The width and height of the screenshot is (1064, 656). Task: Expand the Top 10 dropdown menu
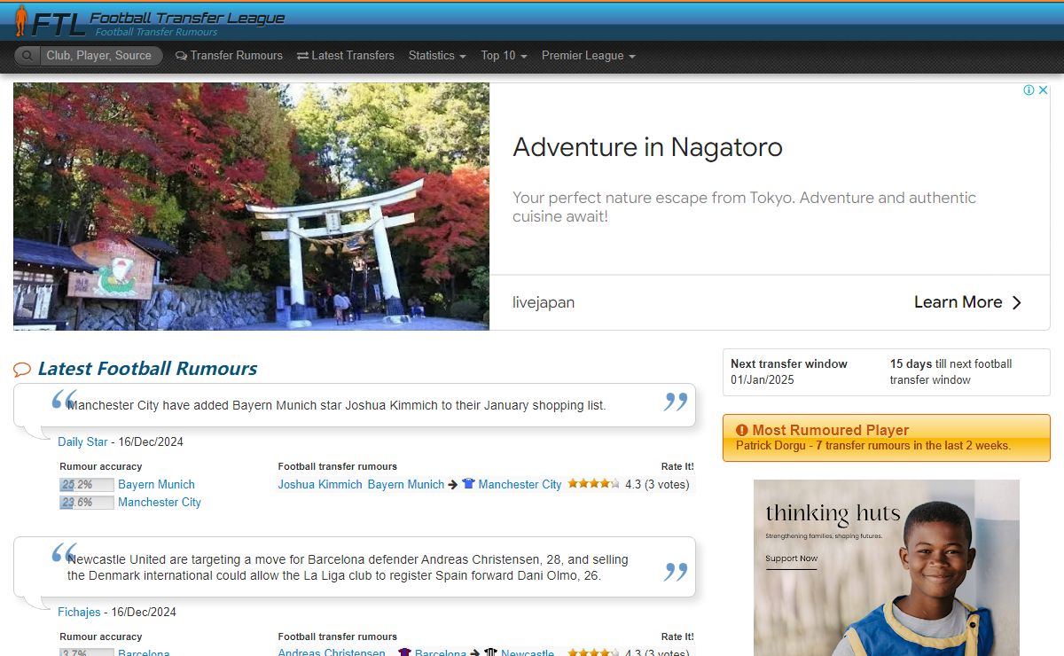(504, 55)
